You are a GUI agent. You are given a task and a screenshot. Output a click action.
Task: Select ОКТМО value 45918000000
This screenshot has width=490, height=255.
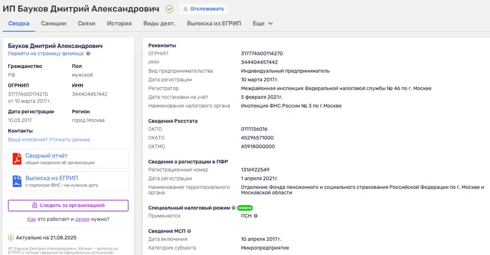[258, 146]
